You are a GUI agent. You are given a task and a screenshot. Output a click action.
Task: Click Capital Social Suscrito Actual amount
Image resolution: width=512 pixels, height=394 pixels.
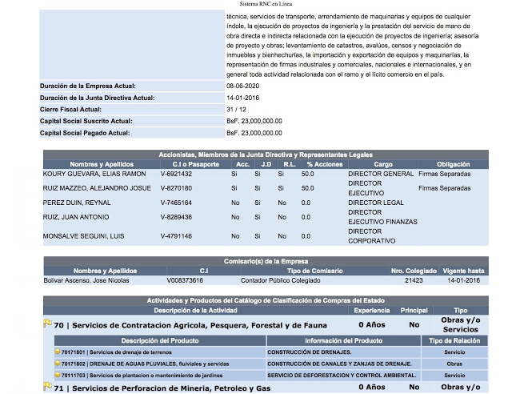[x=254, y=121]
